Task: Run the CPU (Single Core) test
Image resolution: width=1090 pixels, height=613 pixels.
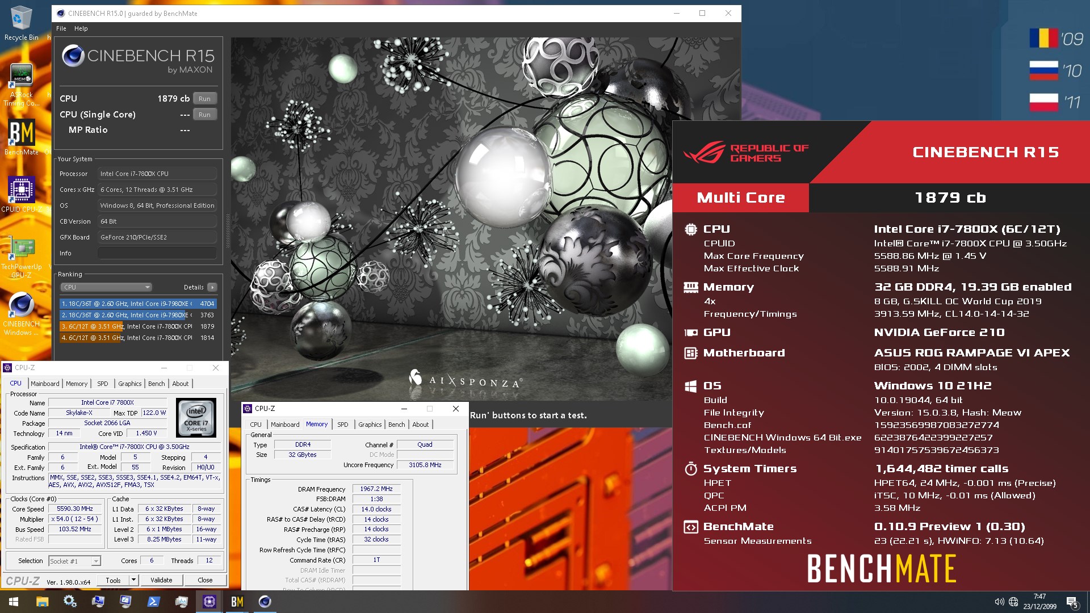Action: [204, 115]
